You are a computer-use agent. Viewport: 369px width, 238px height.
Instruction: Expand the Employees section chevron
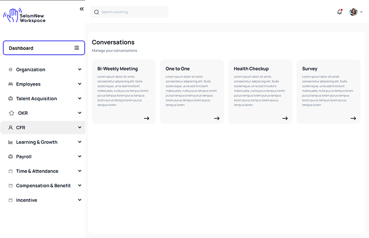point(80,84)
